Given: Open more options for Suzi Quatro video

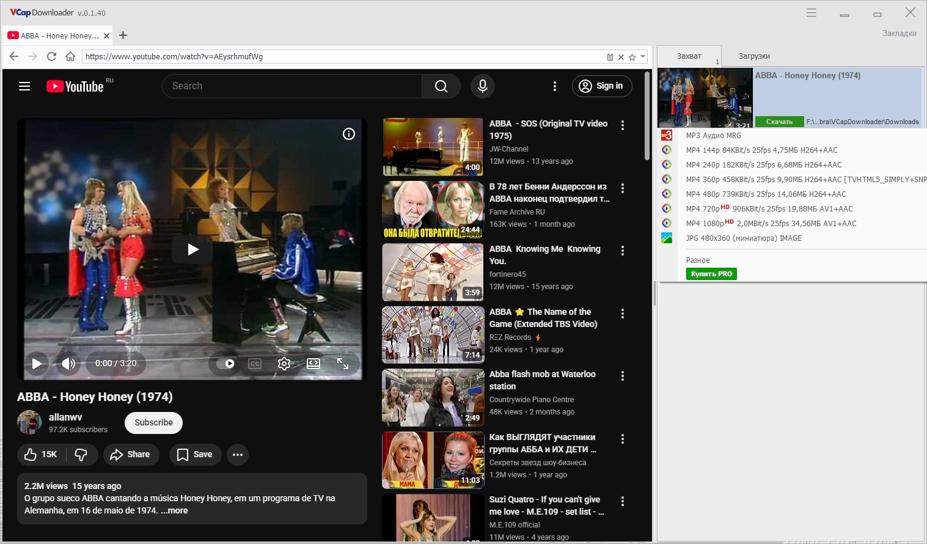Looking at the screenshot, I should [x=623, y=501].
